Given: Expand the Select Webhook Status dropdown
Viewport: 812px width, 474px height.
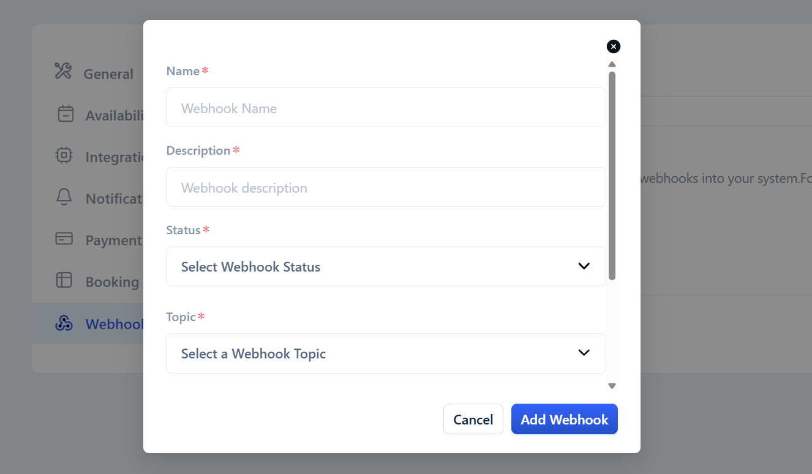Looking at the screenshot, I should [x=386, y=266].
